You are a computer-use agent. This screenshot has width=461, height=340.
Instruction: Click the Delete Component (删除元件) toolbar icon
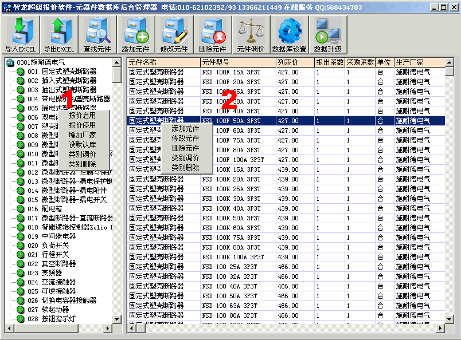tap(212, 34)
